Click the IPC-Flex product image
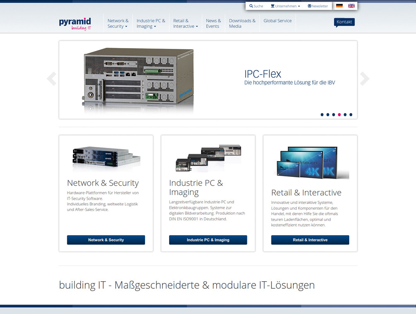Image resolution: width=416 pixels, height=314 pixels. (x=138, y=80)
